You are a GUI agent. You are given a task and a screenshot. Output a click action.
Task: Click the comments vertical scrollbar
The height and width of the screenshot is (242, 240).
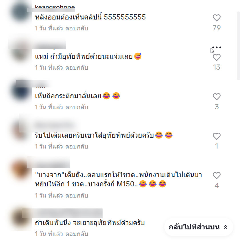click(x=238, y=46)
